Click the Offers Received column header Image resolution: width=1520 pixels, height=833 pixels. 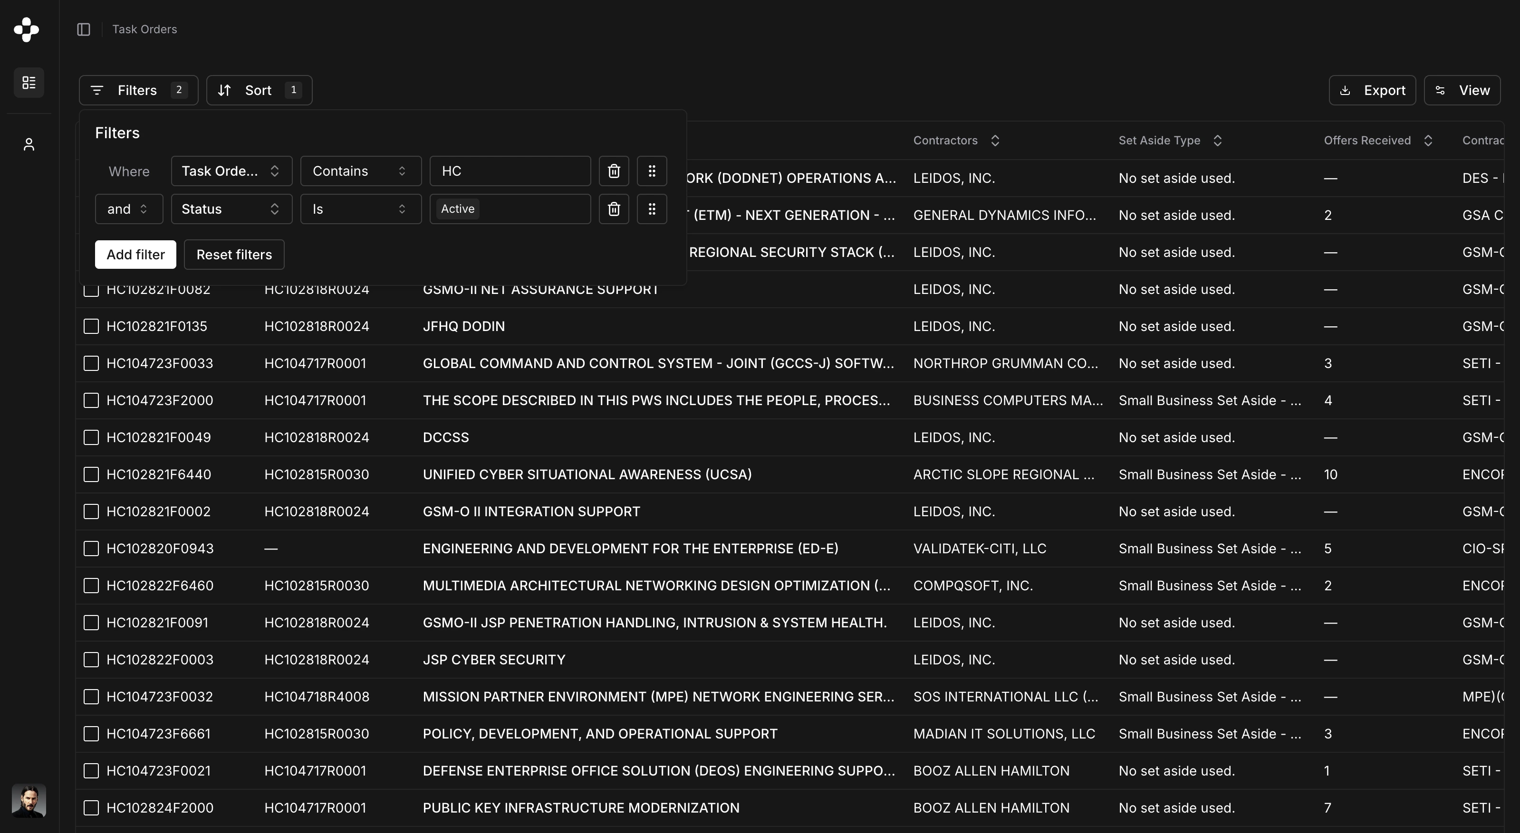pos(1367,140)
